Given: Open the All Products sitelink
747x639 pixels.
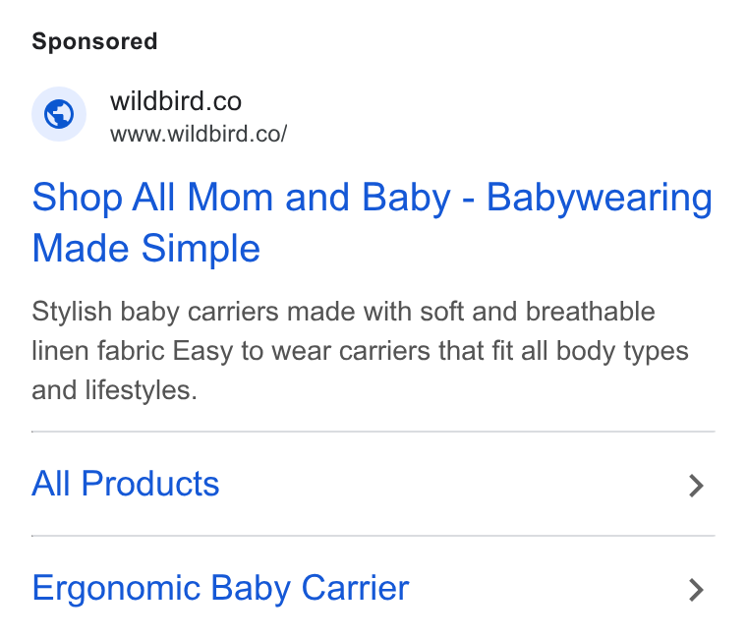Looking at the screenshot, I should 125,484.
